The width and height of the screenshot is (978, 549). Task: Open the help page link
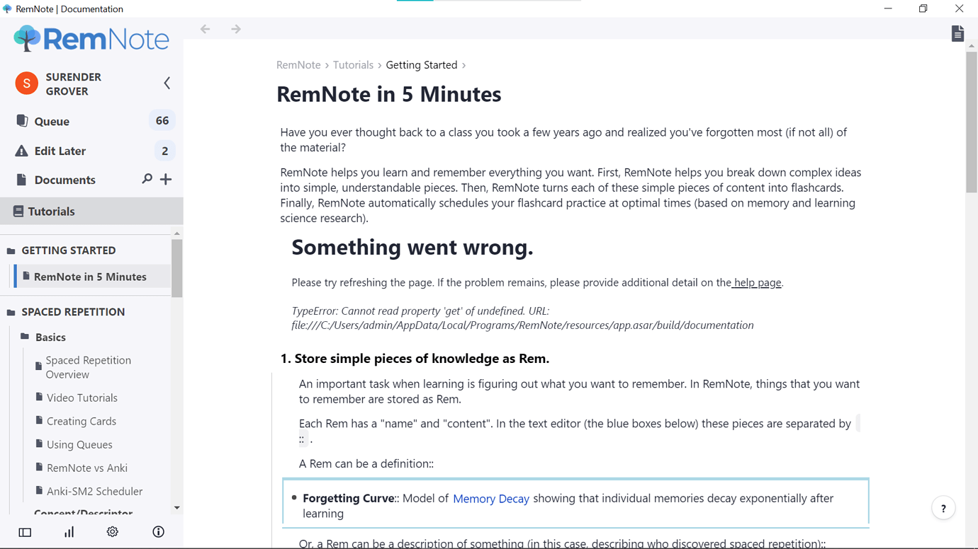[756, 282]
